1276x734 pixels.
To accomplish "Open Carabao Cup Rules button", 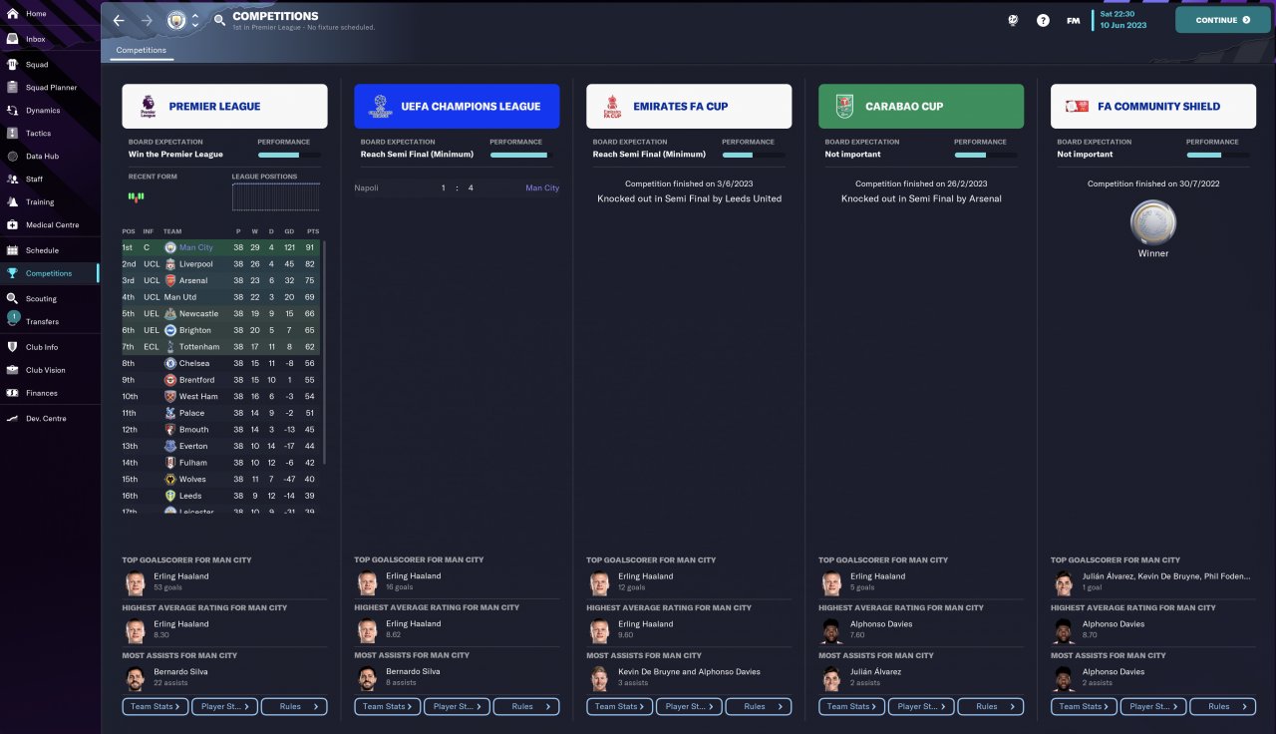I will (991, 707).
